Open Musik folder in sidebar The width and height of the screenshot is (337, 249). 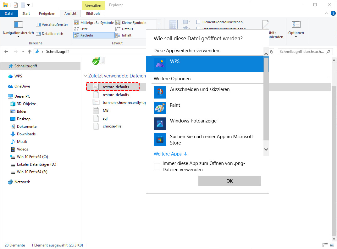tap(19, 141)
